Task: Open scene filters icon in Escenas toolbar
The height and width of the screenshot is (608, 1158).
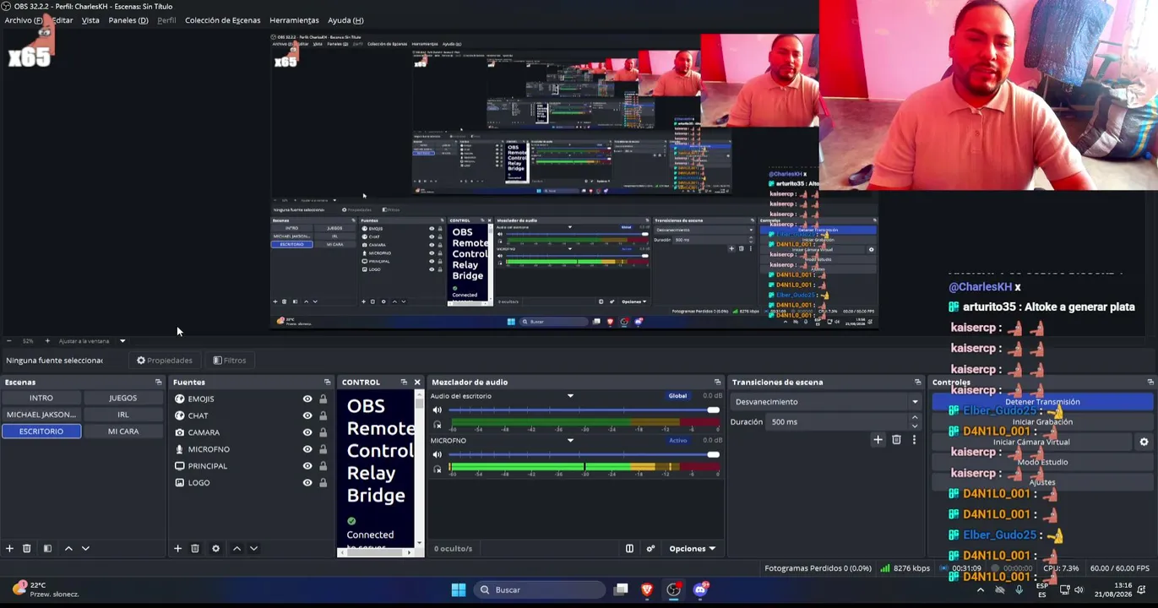Action: pos(47,549)
